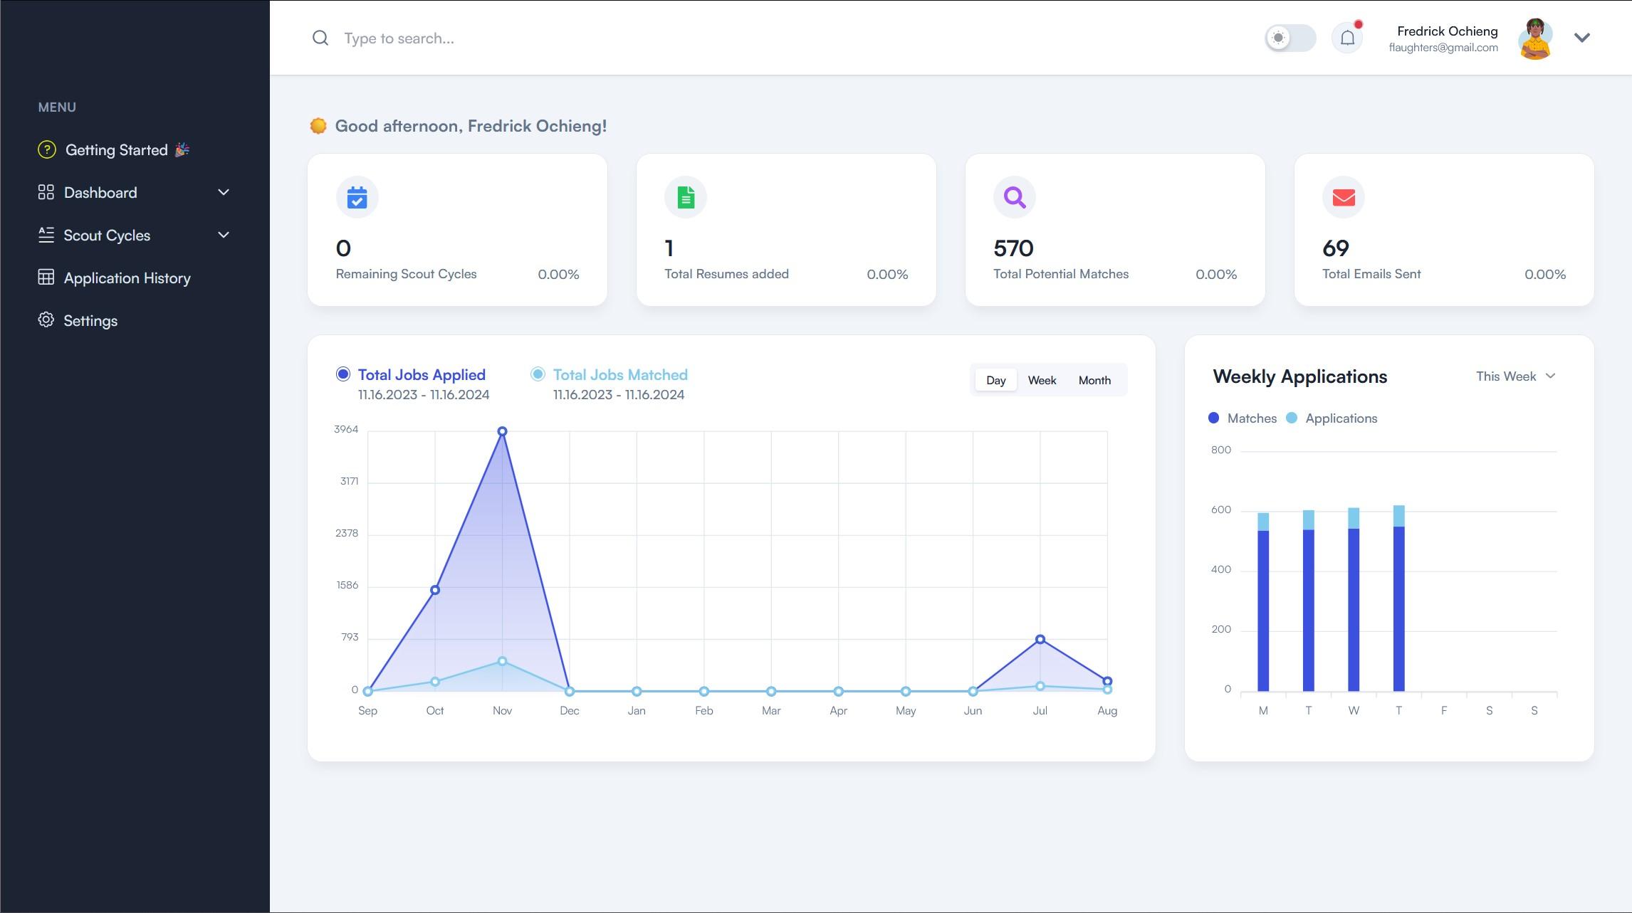Click the sun emoji beside the greeting
The image size is (1632, 913).
pyautogui.click(x=318, y=126)
